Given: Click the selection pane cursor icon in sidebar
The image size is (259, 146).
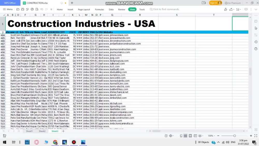Looking at the screenshot, I should 256,28.
